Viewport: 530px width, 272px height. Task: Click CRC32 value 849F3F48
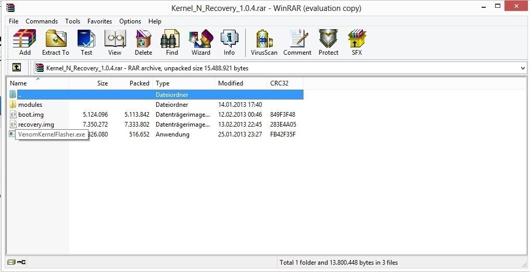pyautogui.click(x=283, y=114)
